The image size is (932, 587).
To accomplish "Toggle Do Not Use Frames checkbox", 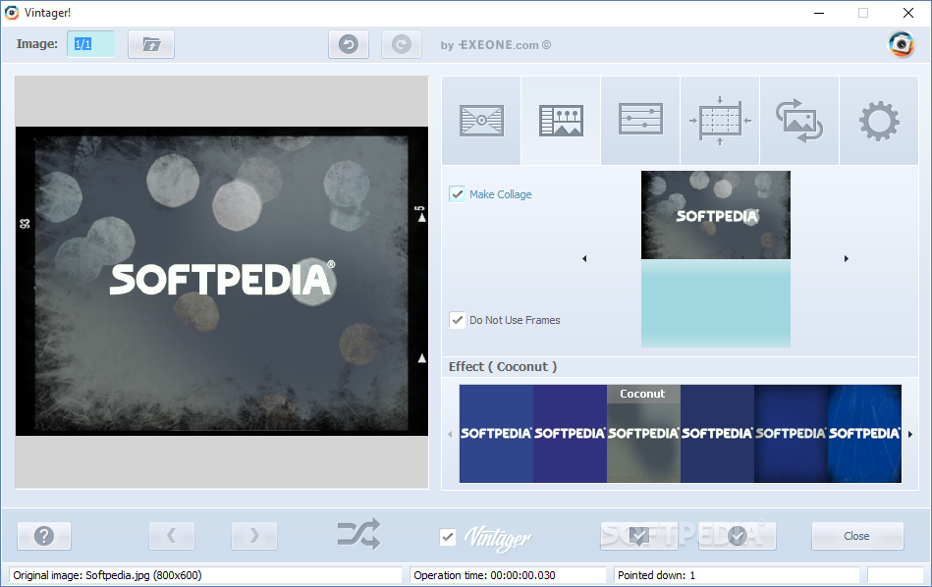I will pyautogui.click(x=457, y=320).
